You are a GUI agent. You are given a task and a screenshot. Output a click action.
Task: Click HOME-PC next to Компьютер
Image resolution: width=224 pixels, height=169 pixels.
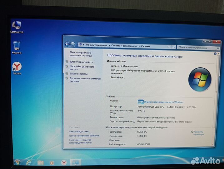click(x=142, y=132)
